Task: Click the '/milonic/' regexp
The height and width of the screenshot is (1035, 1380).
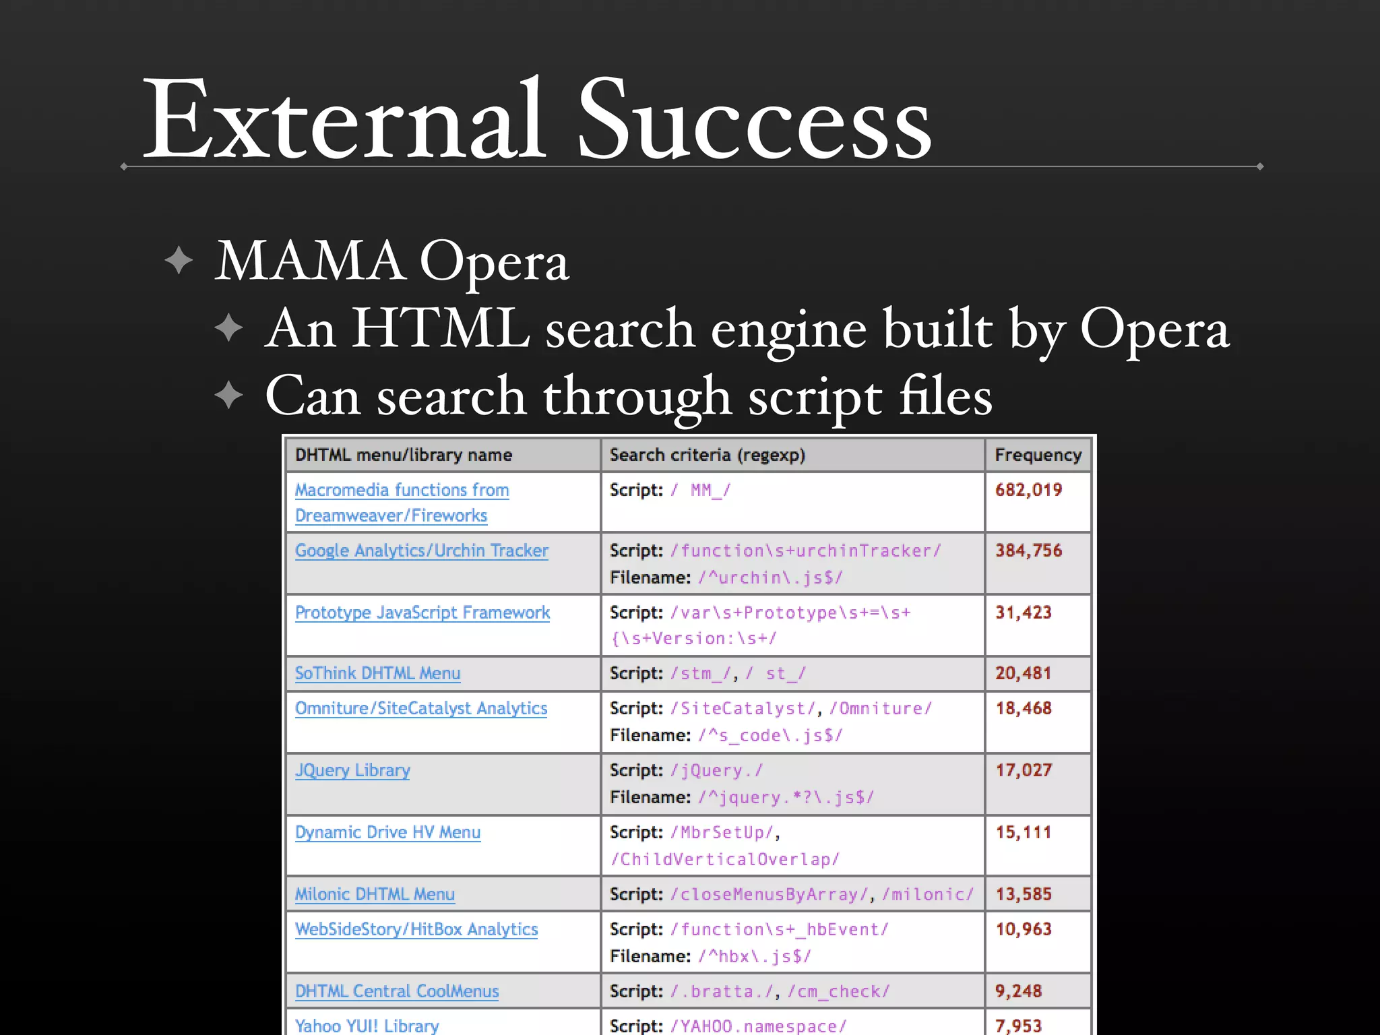Action: pyautogui.click(x=928, y=894)
